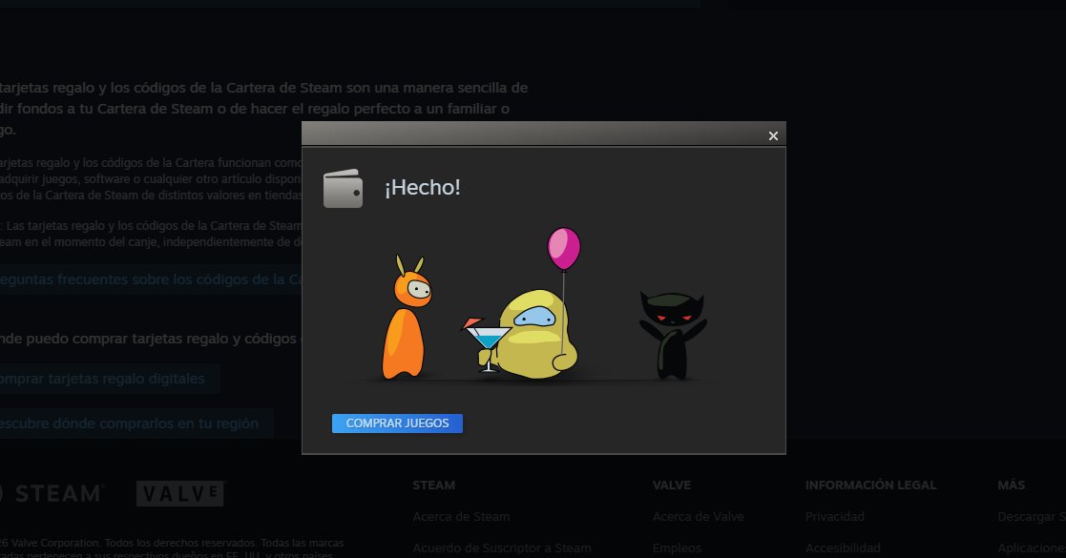Open Acuerdo de Suscriptor a Steam link
The image size is (1066, 558).
[x=502, y=548]
